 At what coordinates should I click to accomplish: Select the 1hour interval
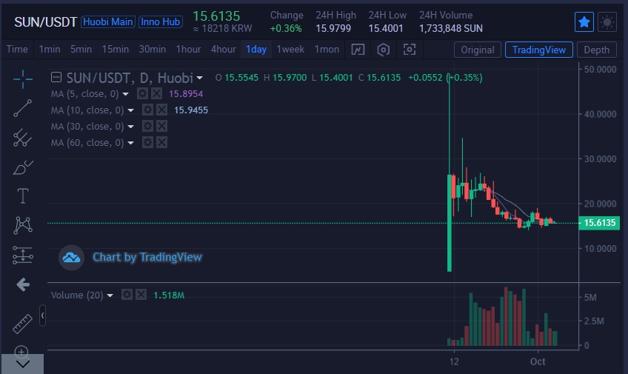pyautogui.click(x=188, y=50)
